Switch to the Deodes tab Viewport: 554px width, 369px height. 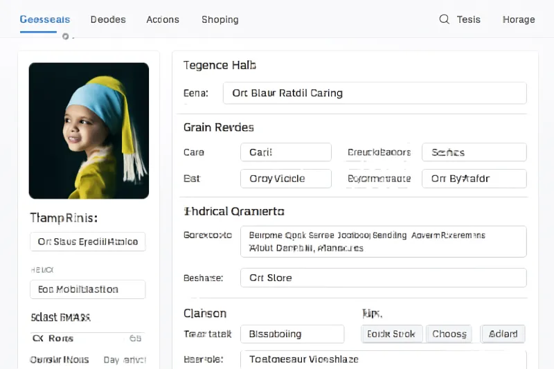tap(108, 19)
